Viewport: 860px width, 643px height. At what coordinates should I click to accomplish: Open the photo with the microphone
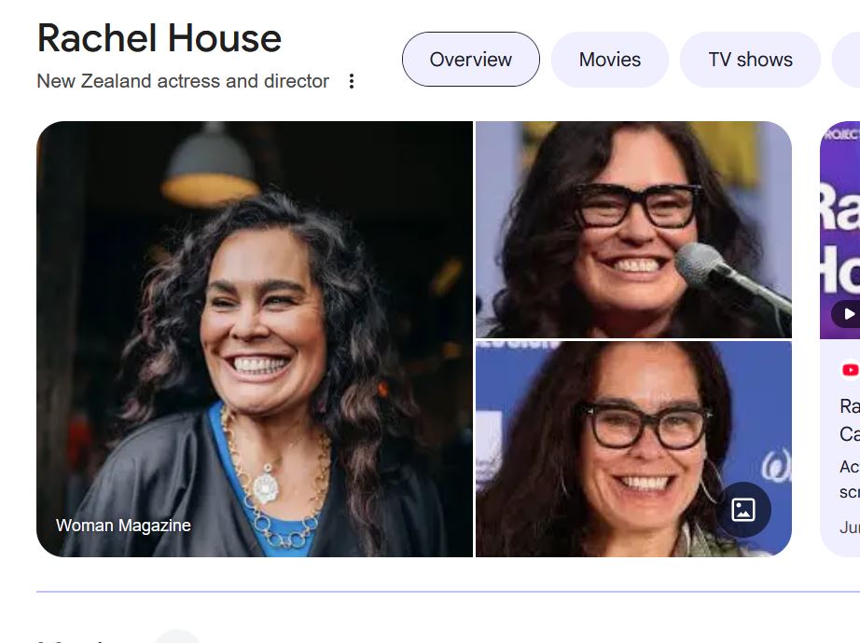[633, 229]
